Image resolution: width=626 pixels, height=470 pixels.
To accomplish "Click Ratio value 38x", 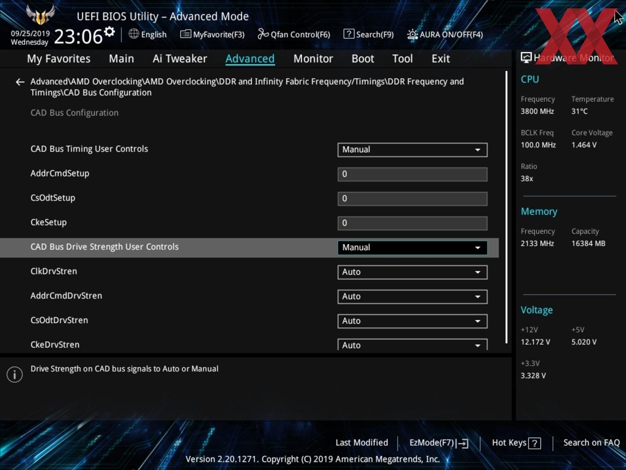I will coord(527,179).
